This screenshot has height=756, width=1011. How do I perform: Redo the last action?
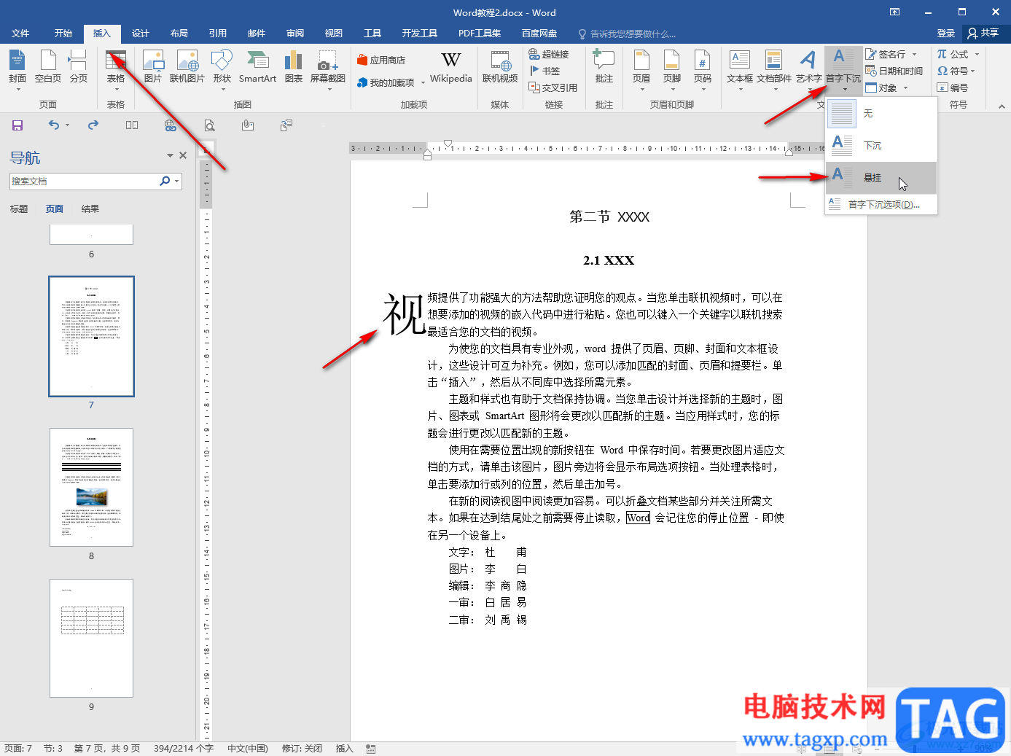(x=93, y=125)
